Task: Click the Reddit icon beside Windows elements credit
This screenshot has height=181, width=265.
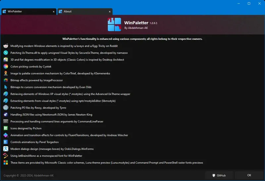Action: pyautogui.click(x=6, y=46)
